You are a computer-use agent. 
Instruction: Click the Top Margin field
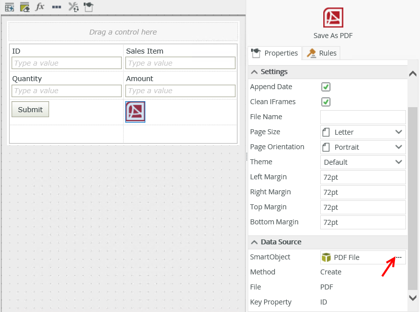363,207
